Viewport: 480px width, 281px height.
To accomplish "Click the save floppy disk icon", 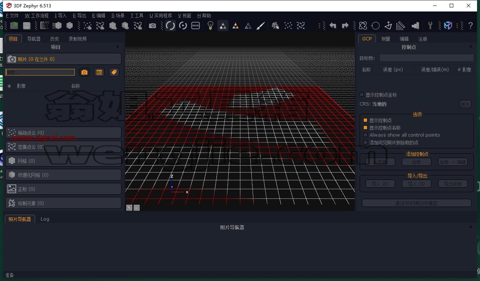I will (x=27, y=26).
